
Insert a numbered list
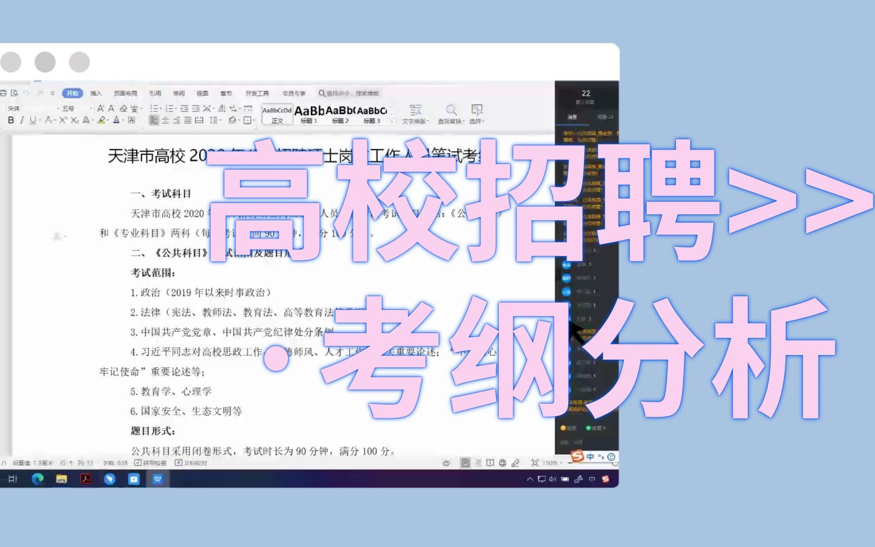[x=171, y=108]
